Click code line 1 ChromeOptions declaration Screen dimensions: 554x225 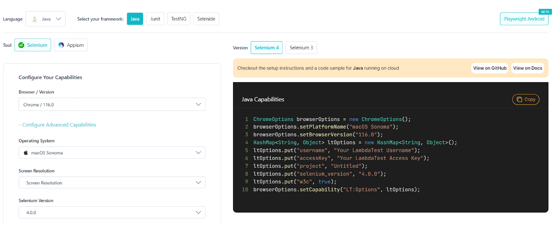(x=332, y=119)
